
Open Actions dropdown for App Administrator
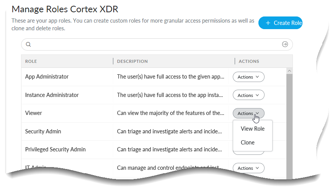[248, 77]
